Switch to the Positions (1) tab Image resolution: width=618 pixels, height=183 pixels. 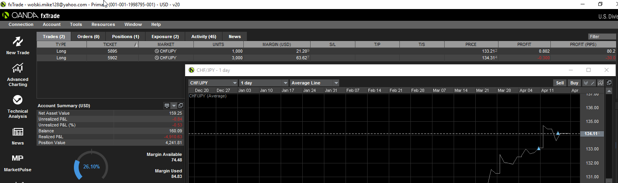(125, 37)
